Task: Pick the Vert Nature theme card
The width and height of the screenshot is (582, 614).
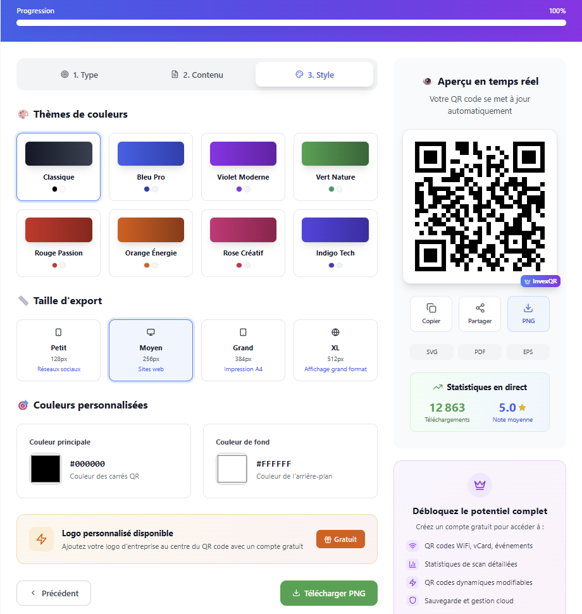Action: coord(335,166)
